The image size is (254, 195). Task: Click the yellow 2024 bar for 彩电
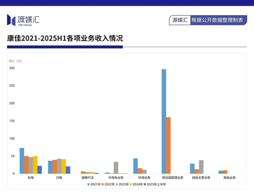35,165
